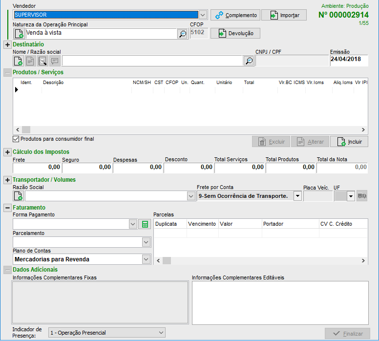
Task: Click the Complemento button
Action: tap(235, 15)
